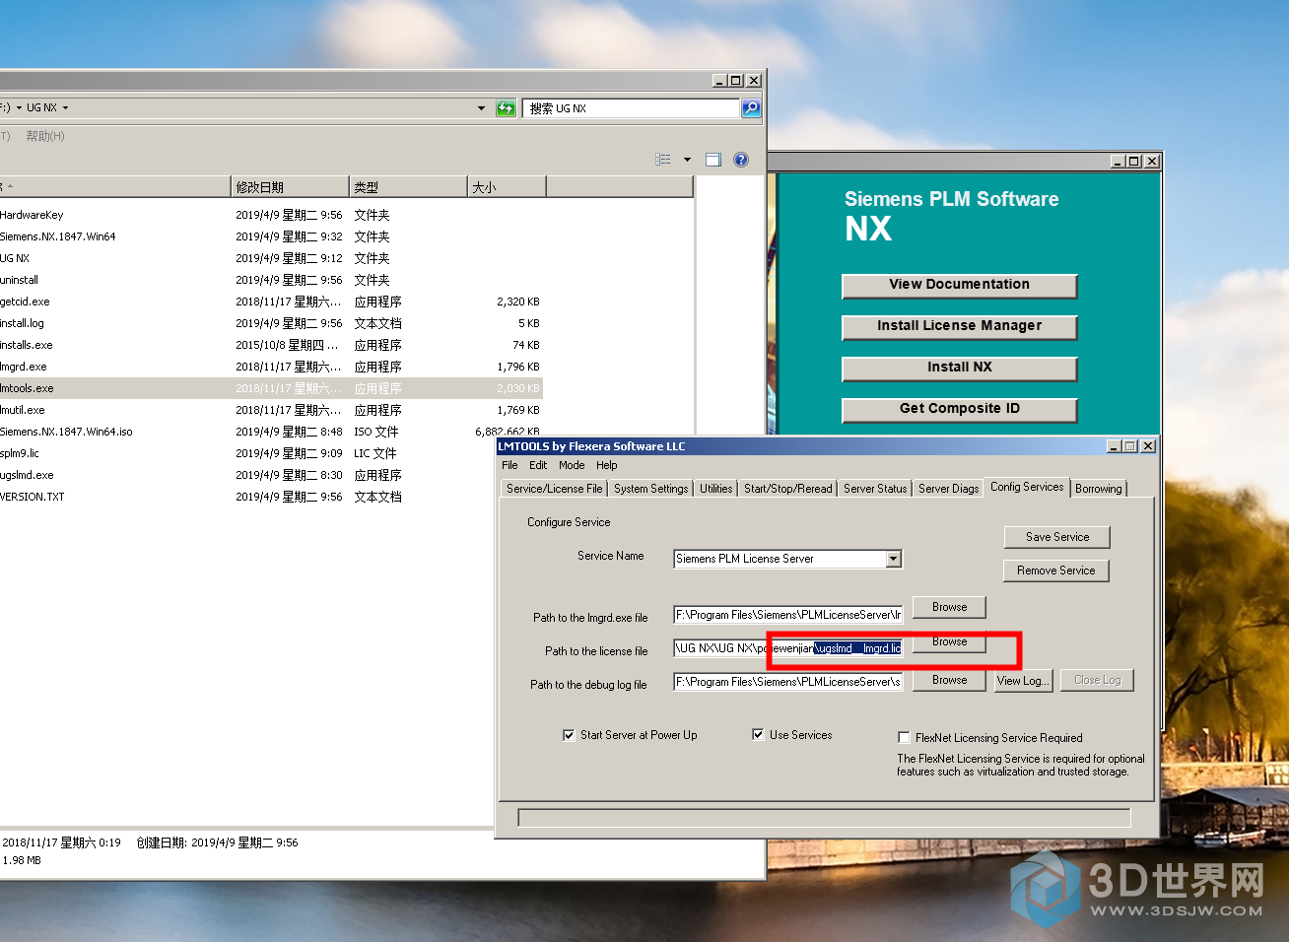
Task: Sort files by 修改日期 column header
Action: coord(290,187)
